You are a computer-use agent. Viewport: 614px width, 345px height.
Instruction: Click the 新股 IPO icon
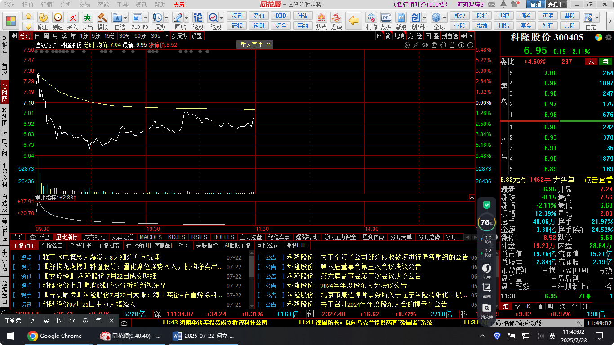coord(401,18)
